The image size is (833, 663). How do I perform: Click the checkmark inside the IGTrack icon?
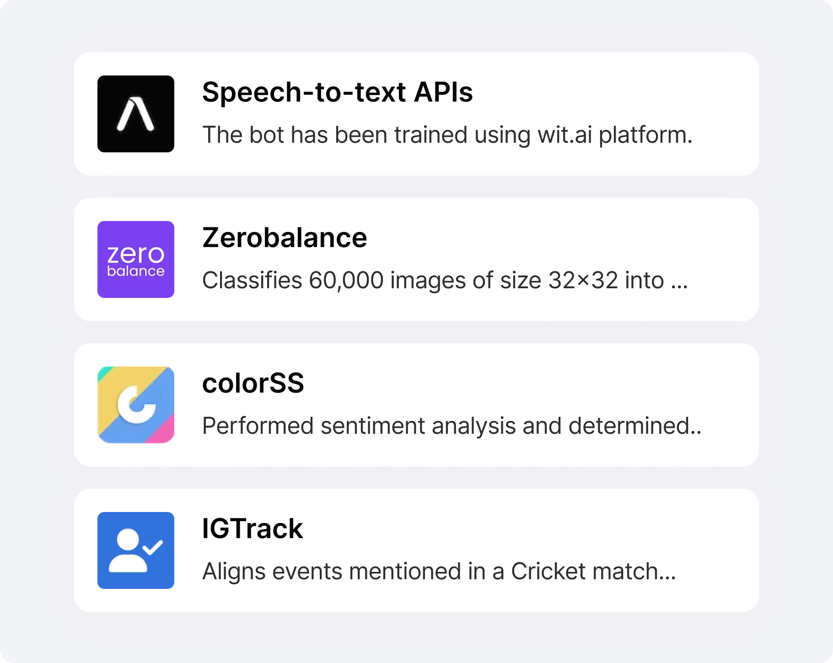coord(153,547)
